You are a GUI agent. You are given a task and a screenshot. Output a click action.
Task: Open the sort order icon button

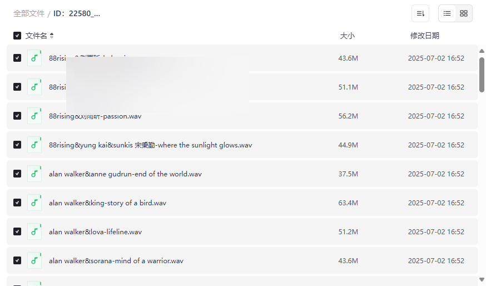click(x=420, y=13)
